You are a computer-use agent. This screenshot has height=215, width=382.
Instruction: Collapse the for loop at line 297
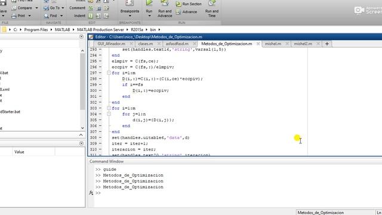(109, 73)
